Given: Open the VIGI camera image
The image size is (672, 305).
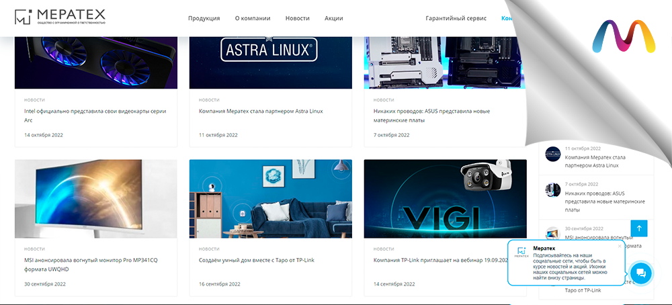Looking at the screenshot, I should pyautogui.click(x=446, y=199).
